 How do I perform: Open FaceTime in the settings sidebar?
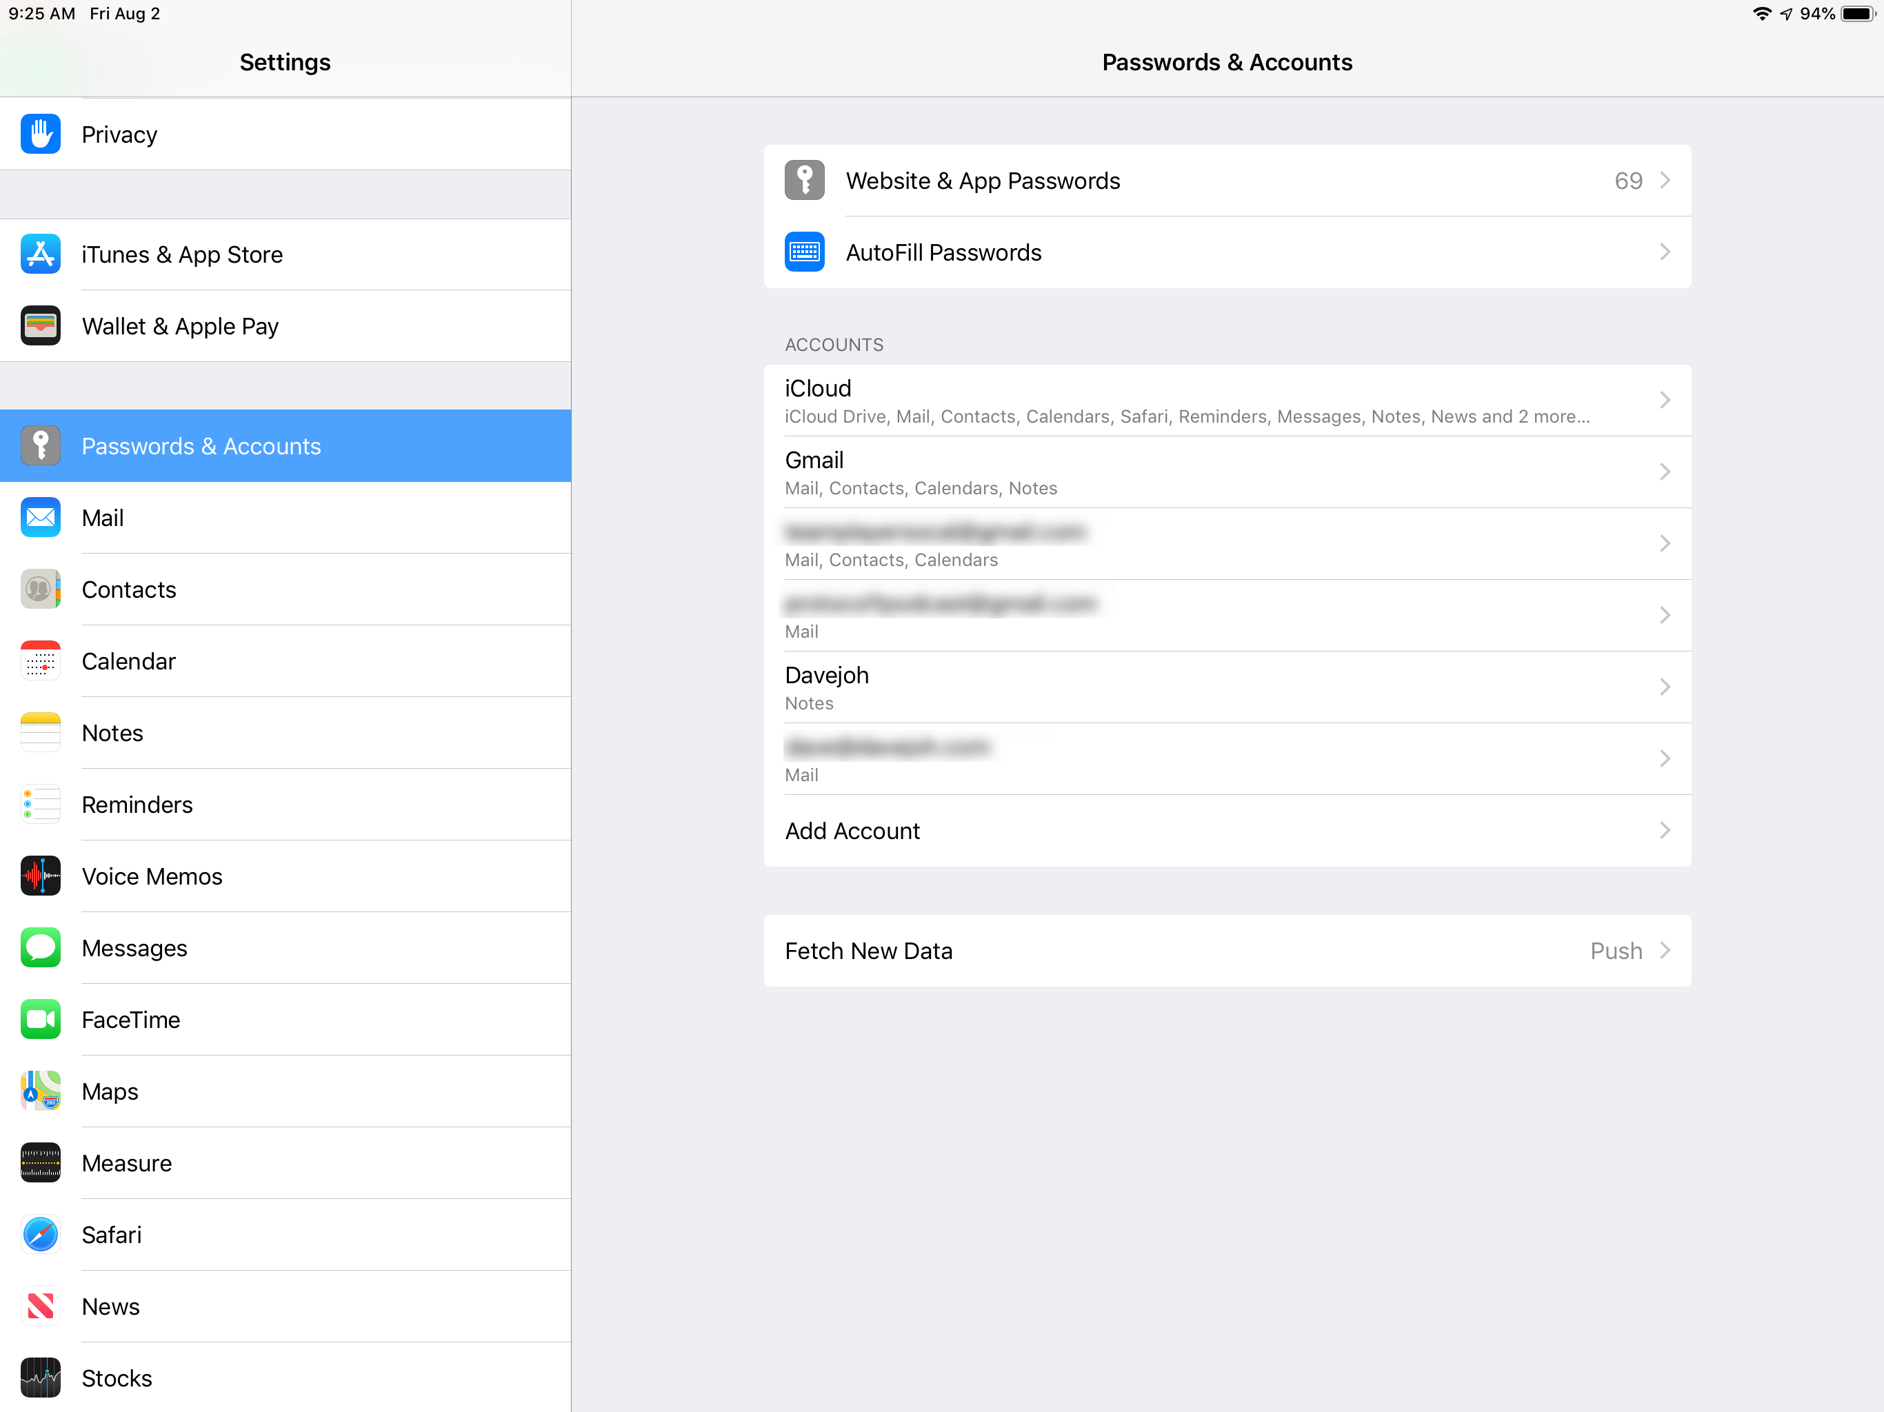point(285,1020)
